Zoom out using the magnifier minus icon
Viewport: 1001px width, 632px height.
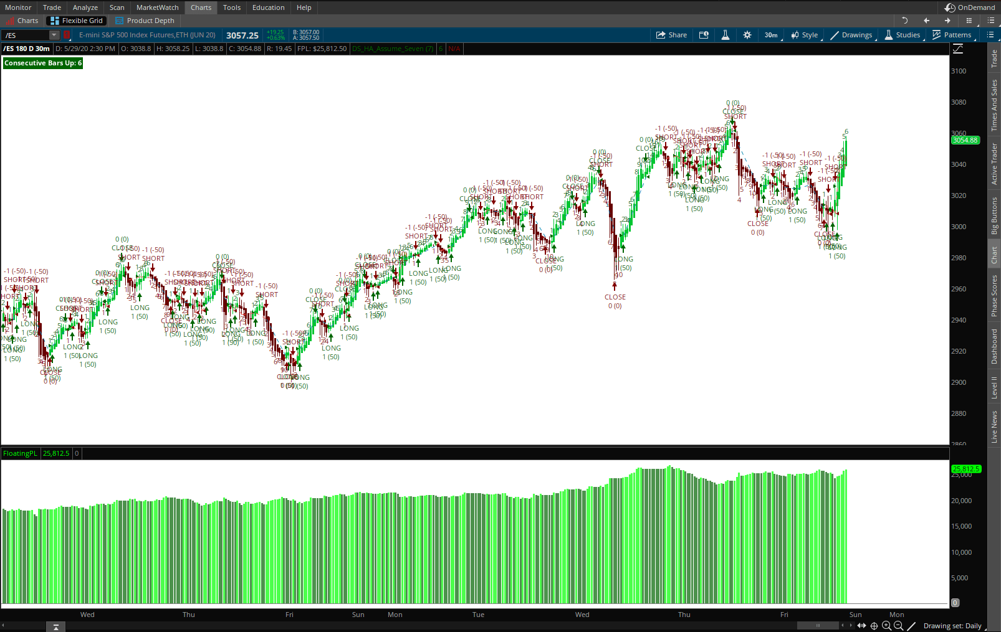pyautogui.click(x=898, y=626)
